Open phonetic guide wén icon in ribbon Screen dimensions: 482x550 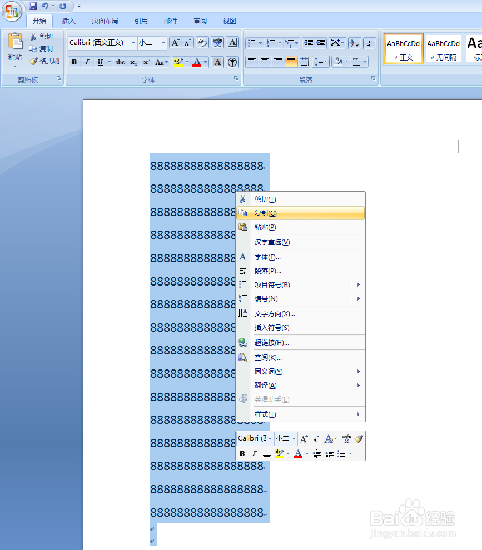[217, 43]
